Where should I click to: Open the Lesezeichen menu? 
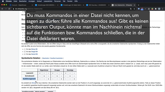(x=48, y=1)
